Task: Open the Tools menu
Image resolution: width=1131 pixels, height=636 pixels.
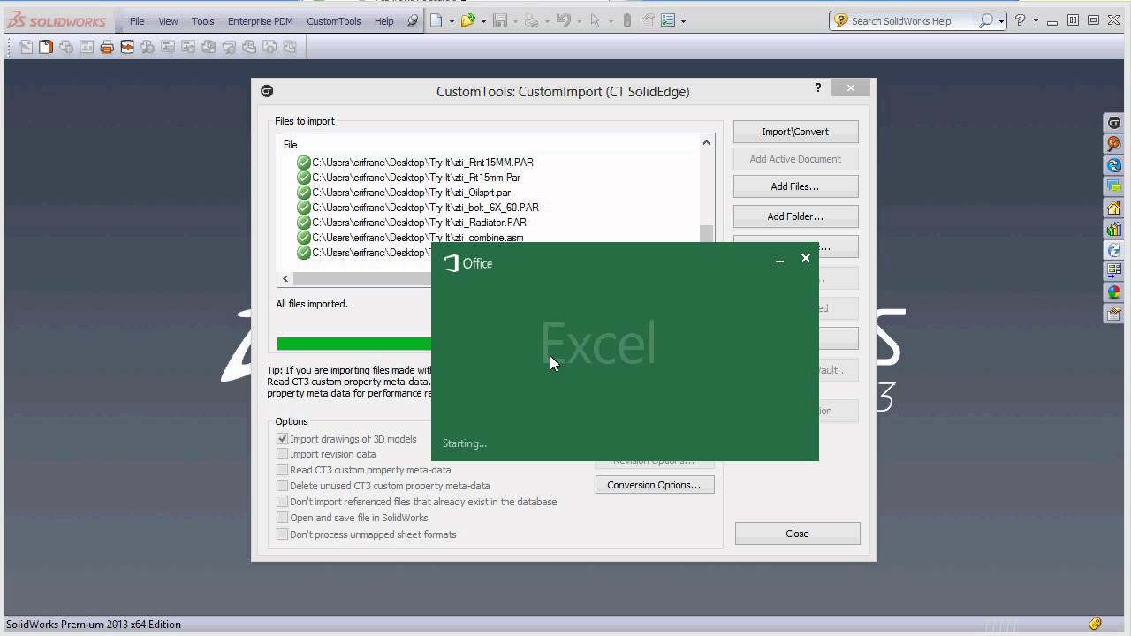Action: 203,21
